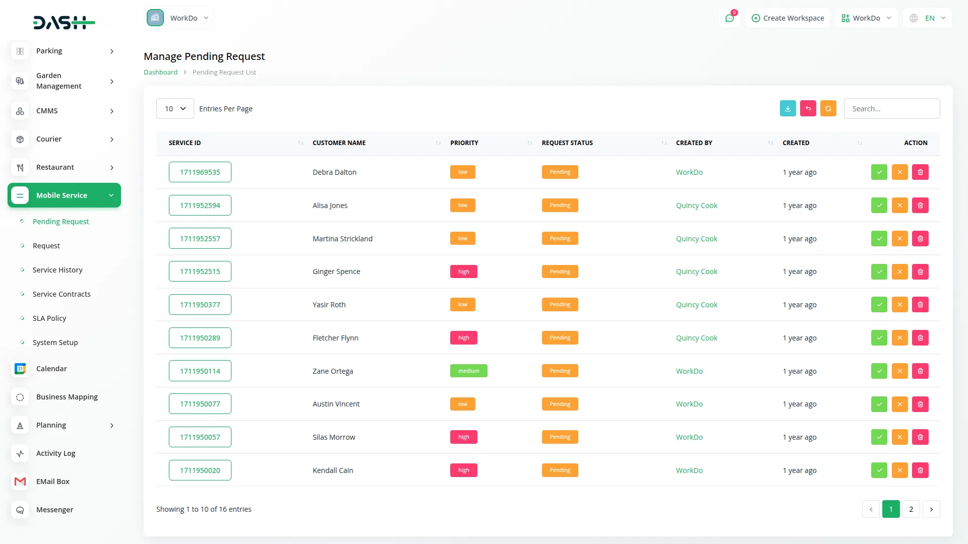Reject request for Martina Strickland
The image size is (968, 544).
[899, 239]
